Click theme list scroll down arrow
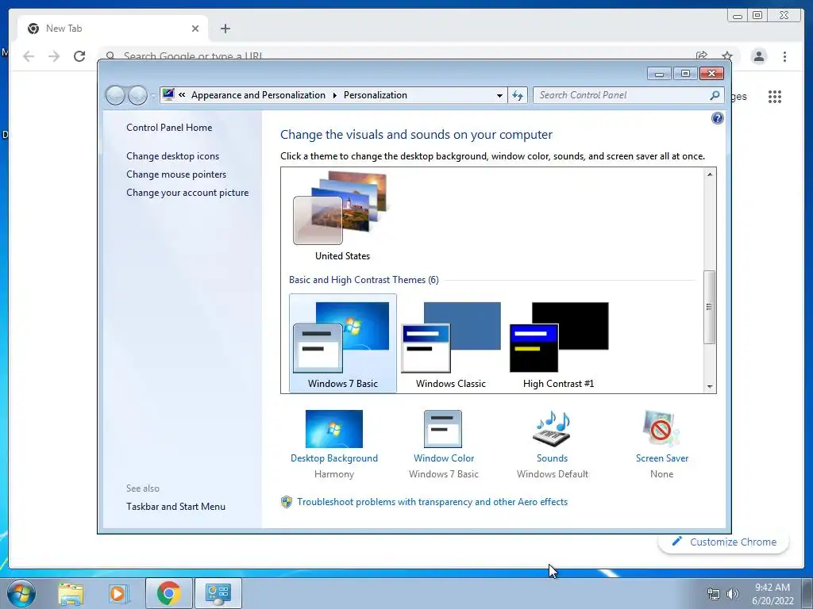 point(710,386)
